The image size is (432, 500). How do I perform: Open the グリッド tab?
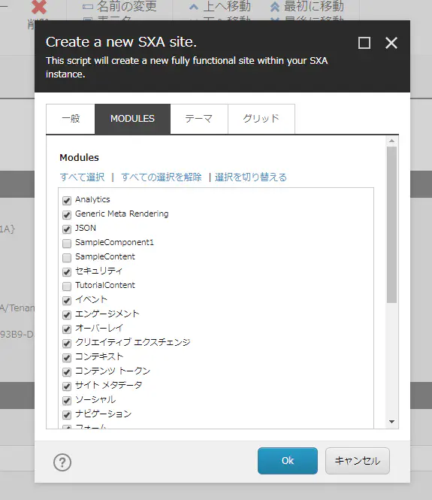point(261,119)
